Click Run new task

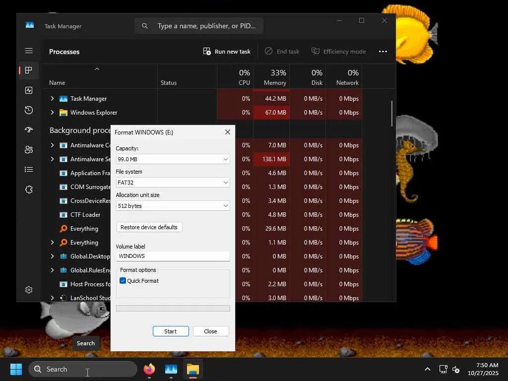click(x=227, y=51)
